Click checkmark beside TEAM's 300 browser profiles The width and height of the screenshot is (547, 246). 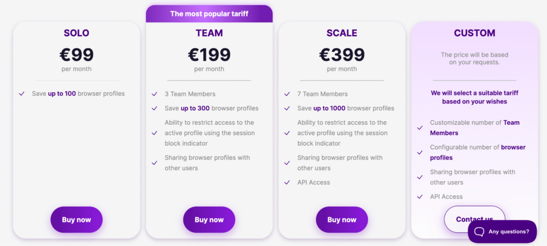point(154,108)
